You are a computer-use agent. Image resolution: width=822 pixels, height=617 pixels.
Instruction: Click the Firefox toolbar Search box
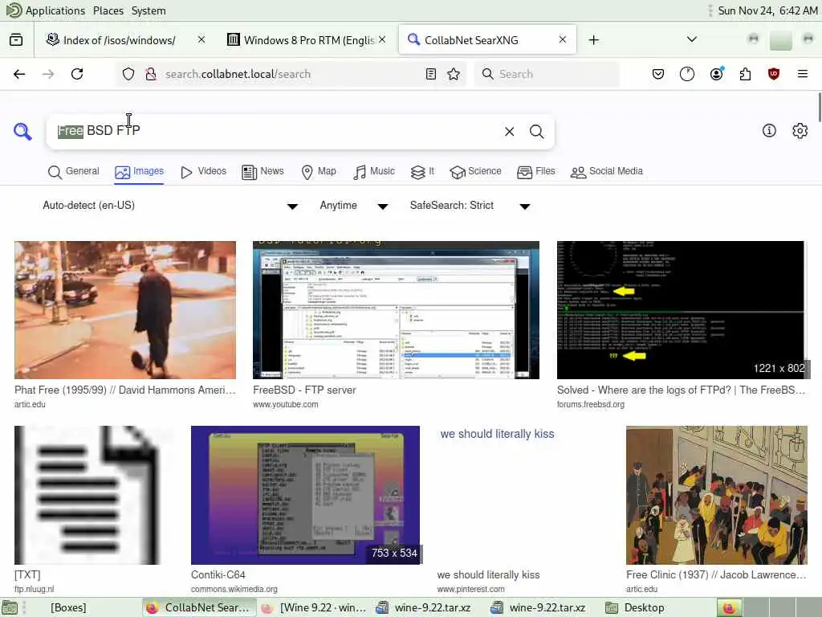(547, 74)
